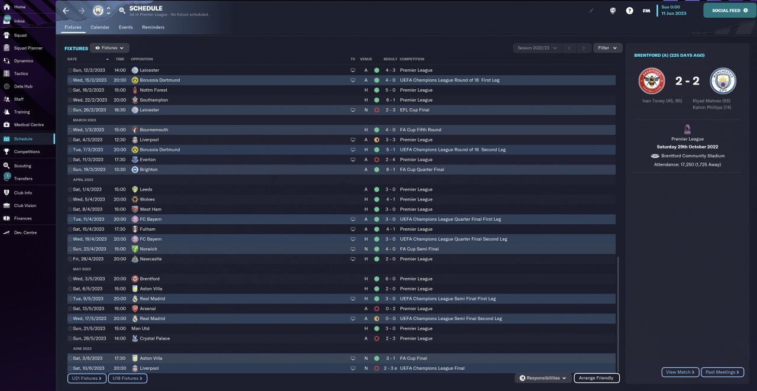Open the Club Vision sidebar icon

7,206
